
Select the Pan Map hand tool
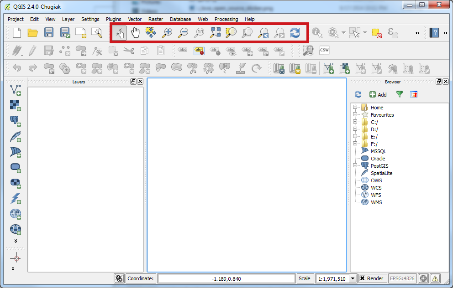point(135,32)
